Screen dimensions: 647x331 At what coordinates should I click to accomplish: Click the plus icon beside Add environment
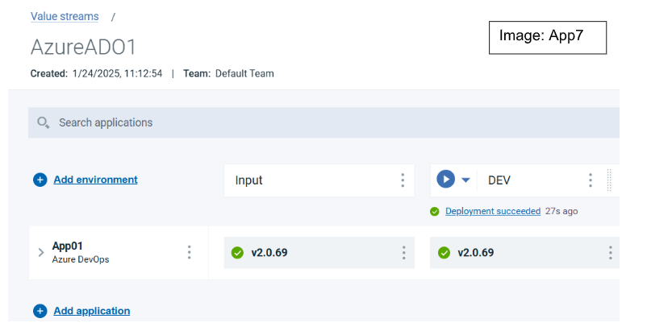tap(40, 180)
